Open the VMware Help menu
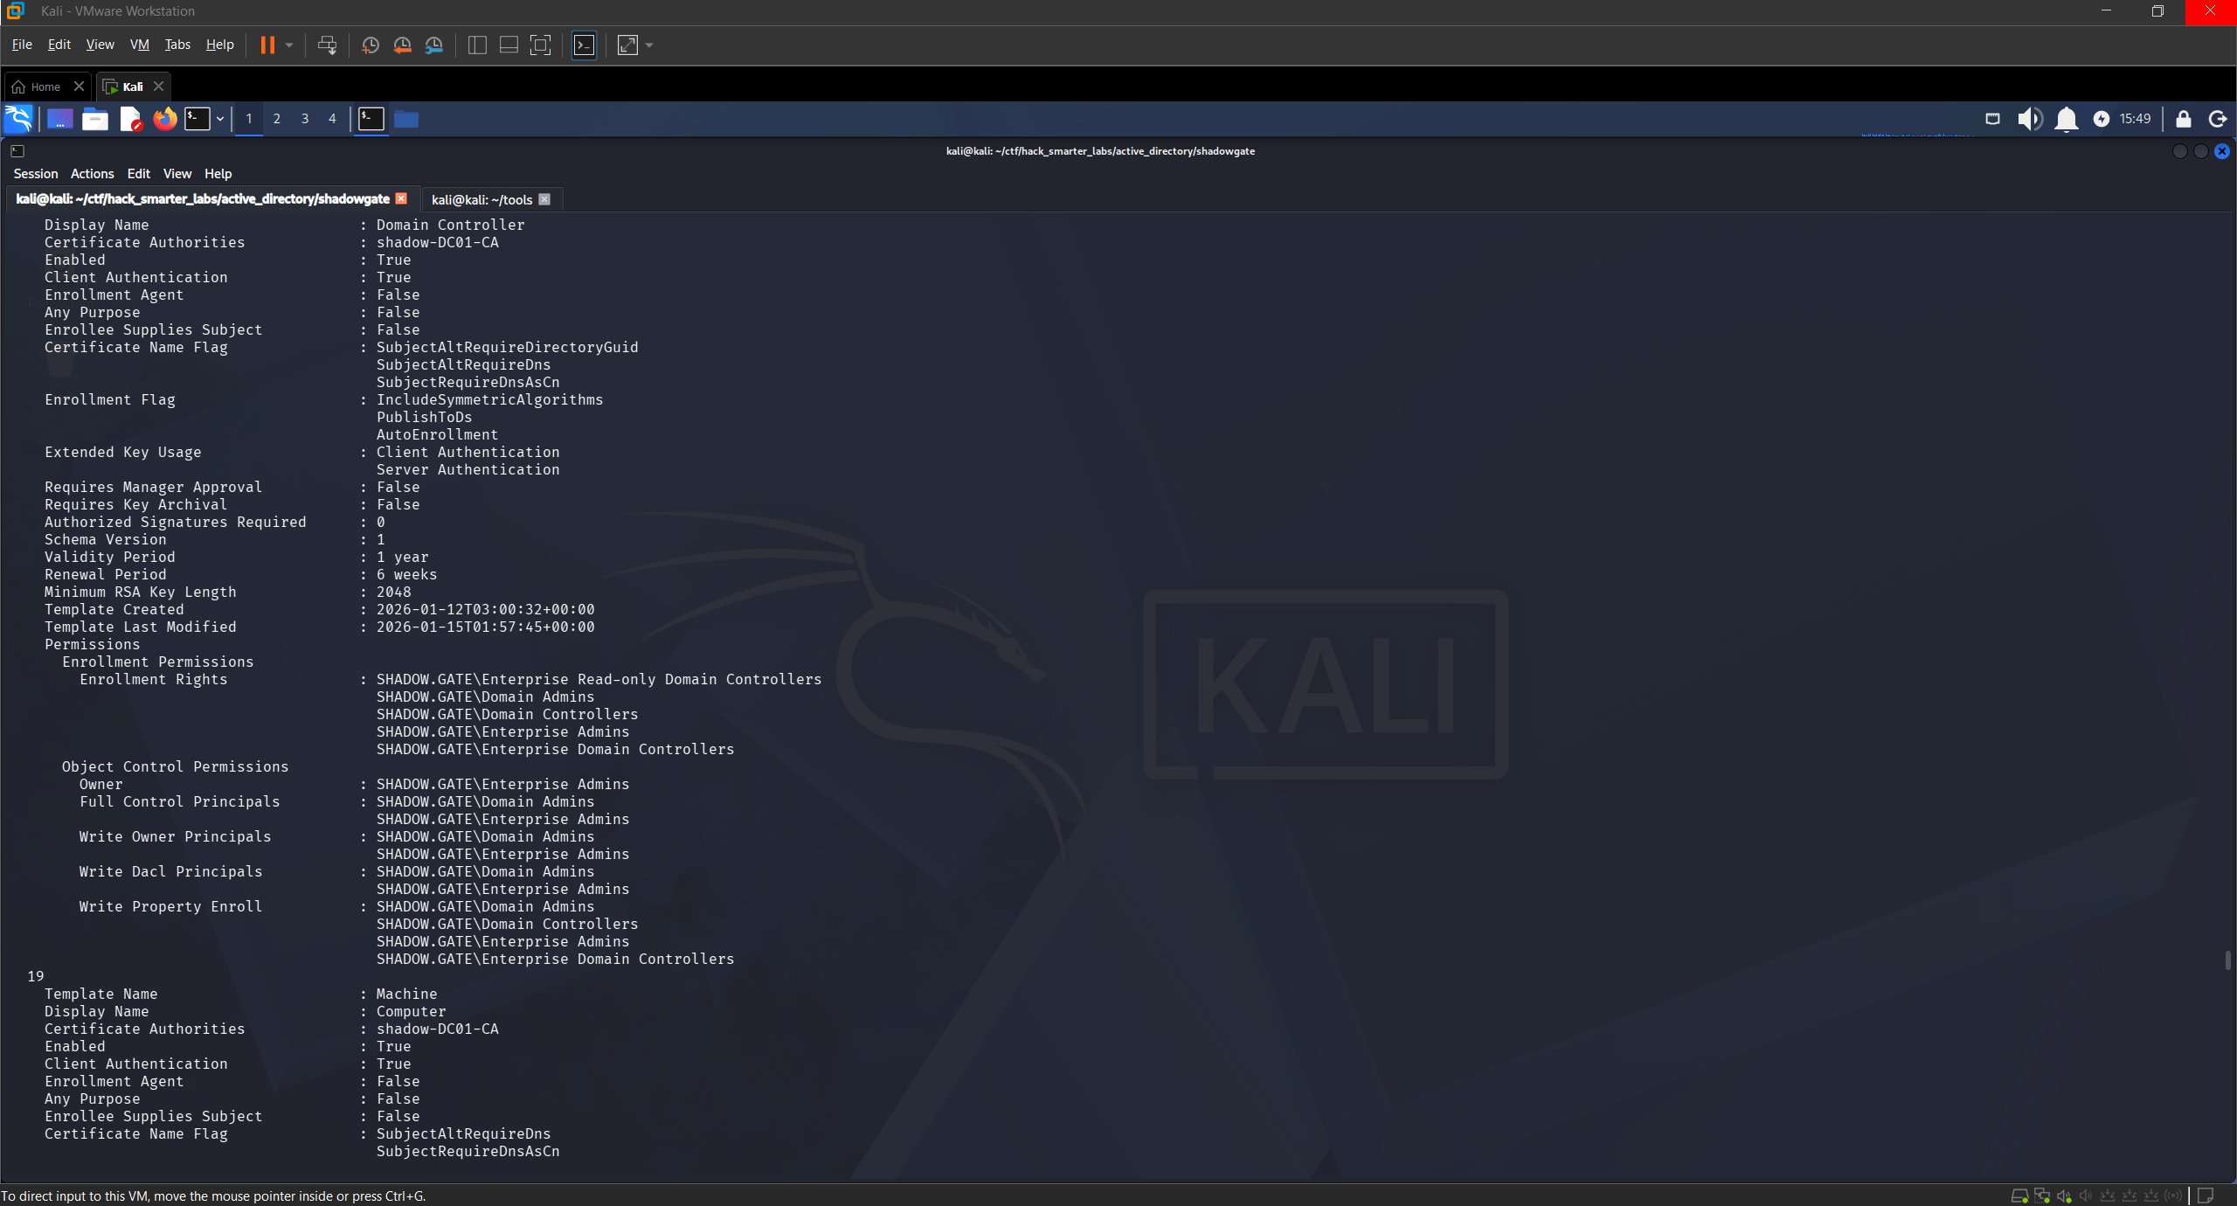Viewport: 2237px width, 1206px height. point(220,45)
